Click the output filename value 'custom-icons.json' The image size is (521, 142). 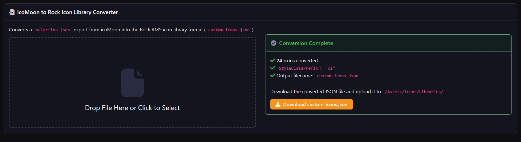click(x=337, y=76)
